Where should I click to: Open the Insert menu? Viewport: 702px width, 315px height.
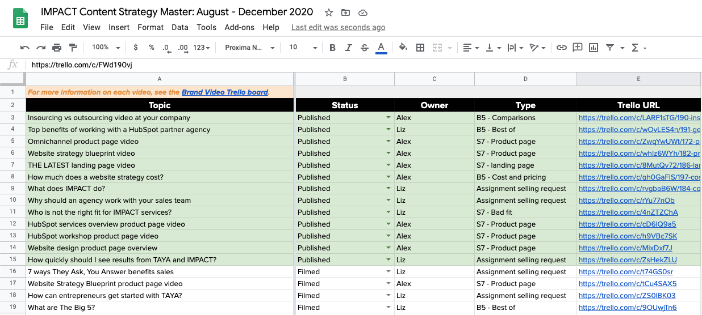pos(119,27)
